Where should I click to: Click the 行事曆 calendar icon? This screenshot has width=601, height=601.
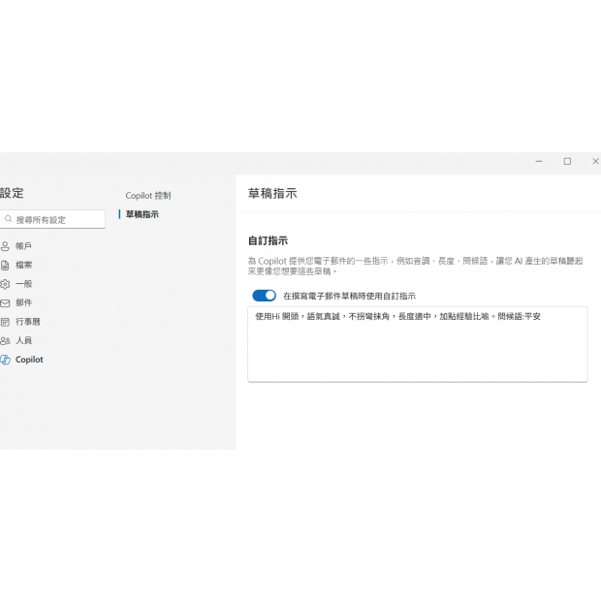(x=5, y=322)
